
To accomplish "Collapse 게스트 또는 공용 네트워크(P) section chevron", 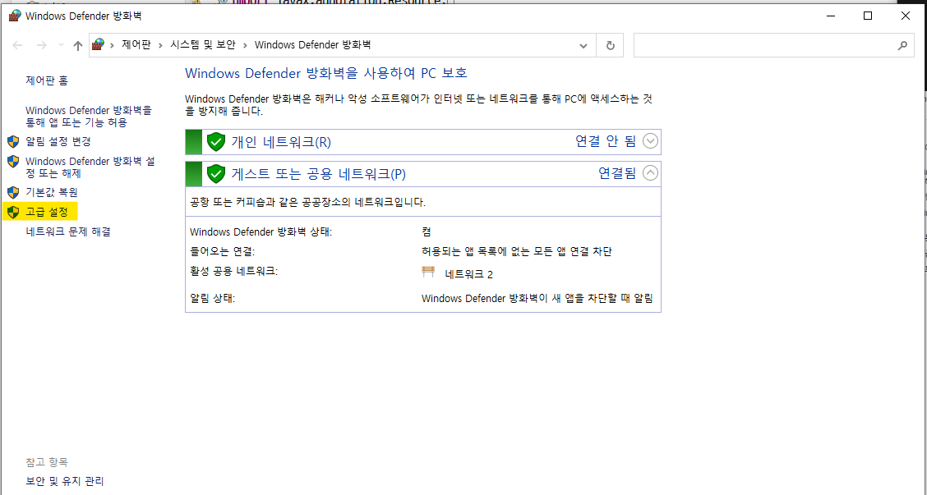I will pos(650,172).
